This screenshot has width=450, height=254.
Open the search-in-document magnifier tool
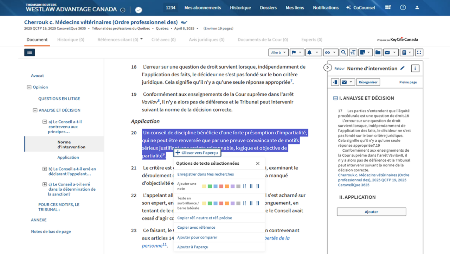(343, 52)
